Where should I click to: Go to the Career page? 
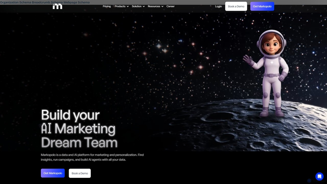170,6
